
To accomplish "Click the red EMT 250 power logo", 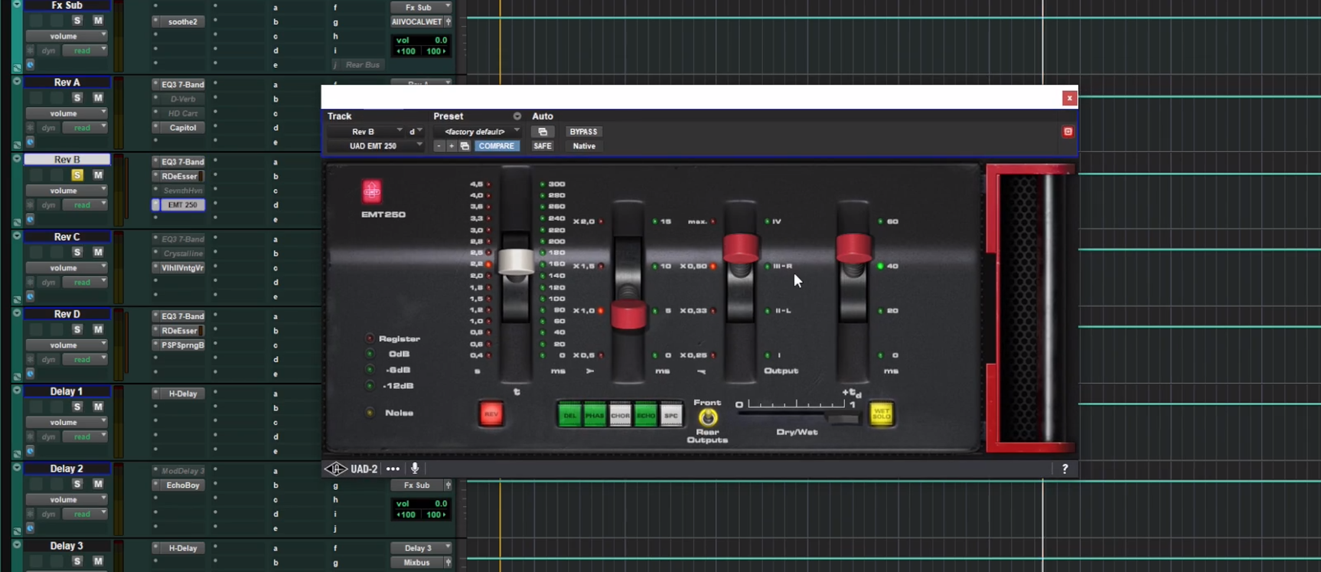I will (371, 191).
